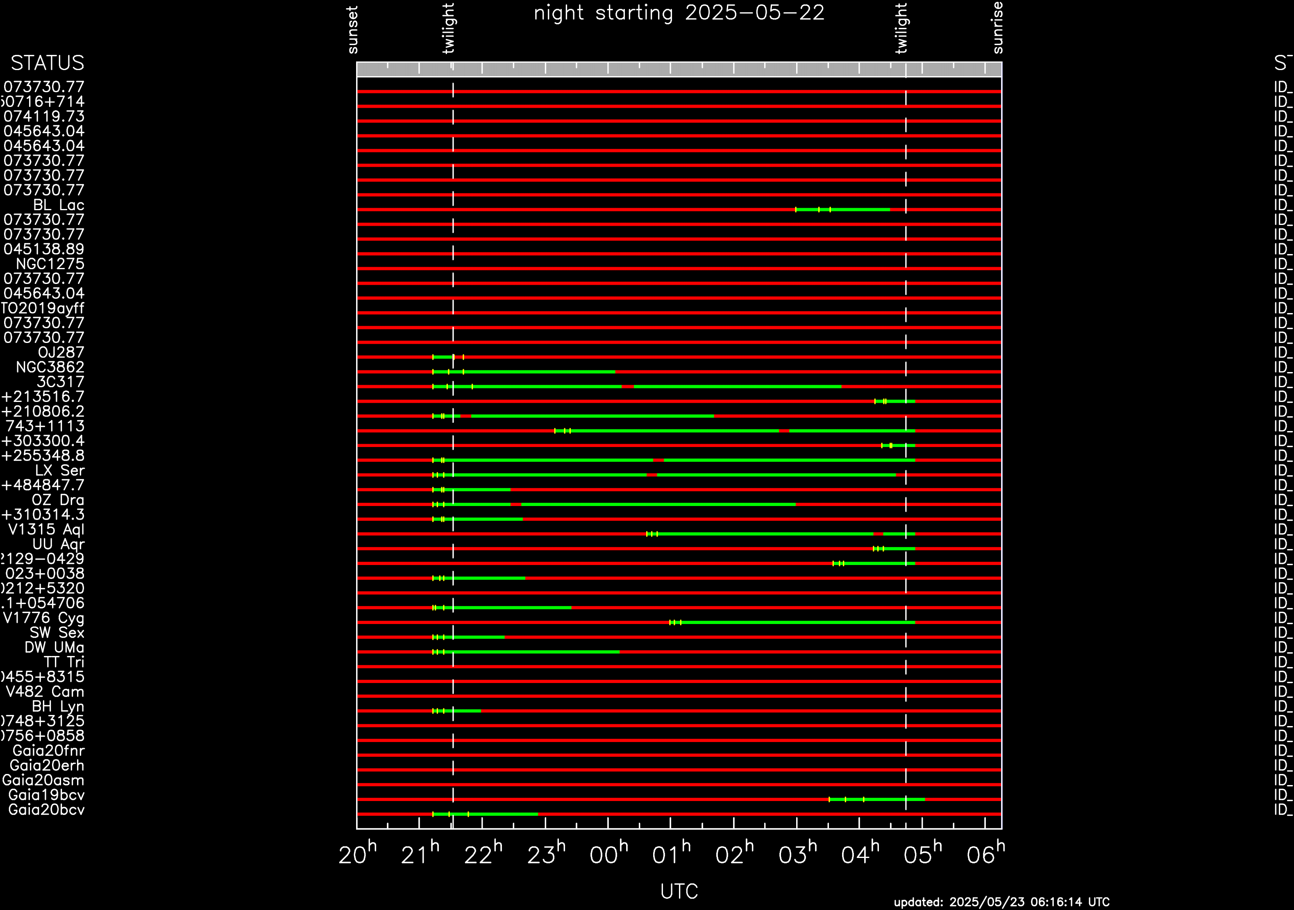Select the 0756+0858 row label
Screen dimensions: 1294x910
click(x=42, y=736)
